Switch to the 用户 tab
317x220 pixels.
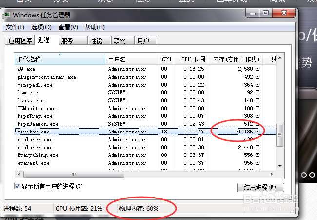coord(145,41)
